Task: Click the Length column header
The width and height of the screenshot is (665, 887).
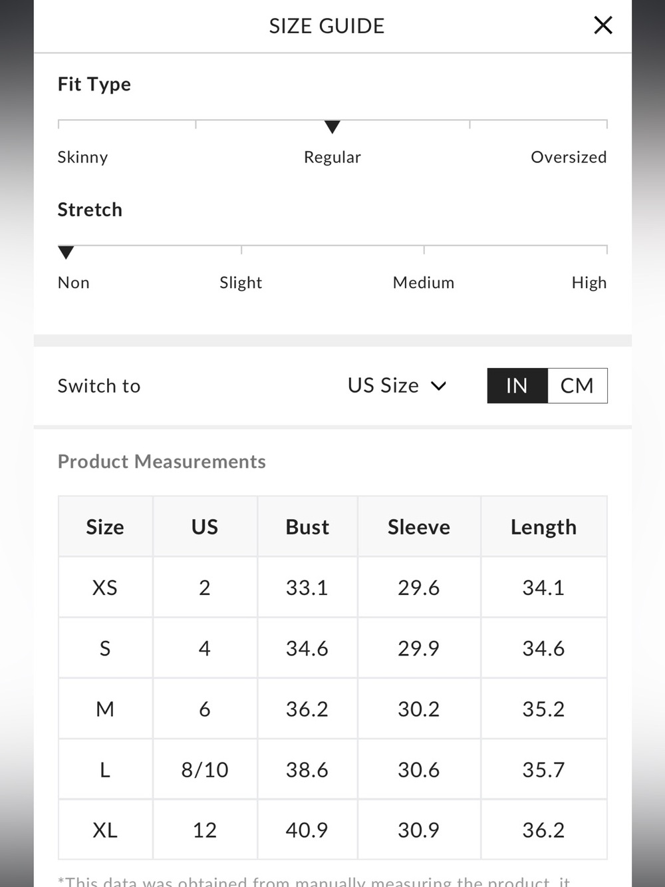Action: click(543, 526)
